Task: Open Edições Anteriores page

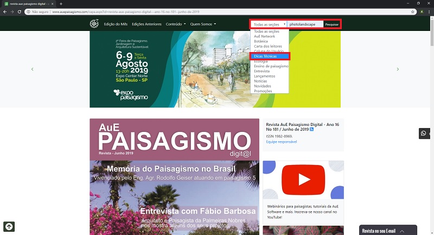Action: coord(146,24)
